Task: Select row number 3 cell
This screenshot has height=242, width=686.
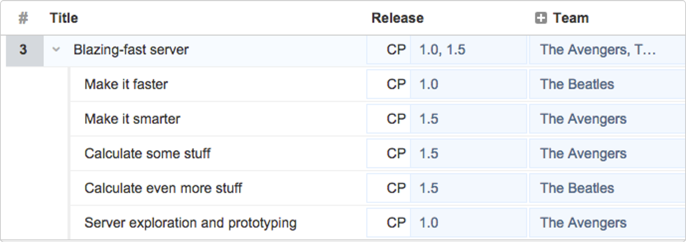Action: click(24, 50)
